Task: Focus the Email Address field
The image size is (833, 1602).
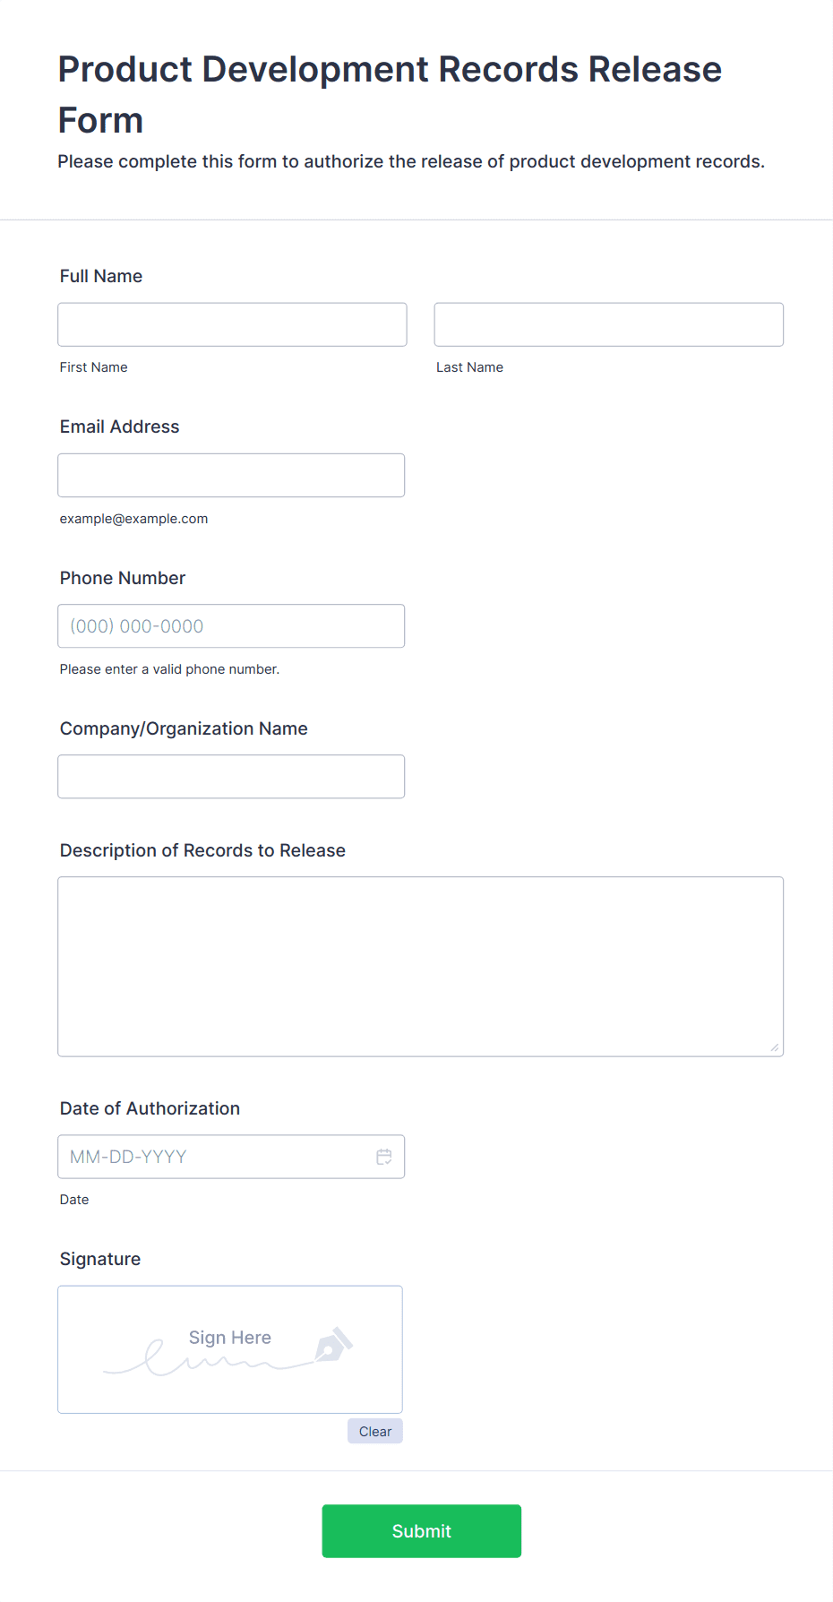Action: pos(231,475)
